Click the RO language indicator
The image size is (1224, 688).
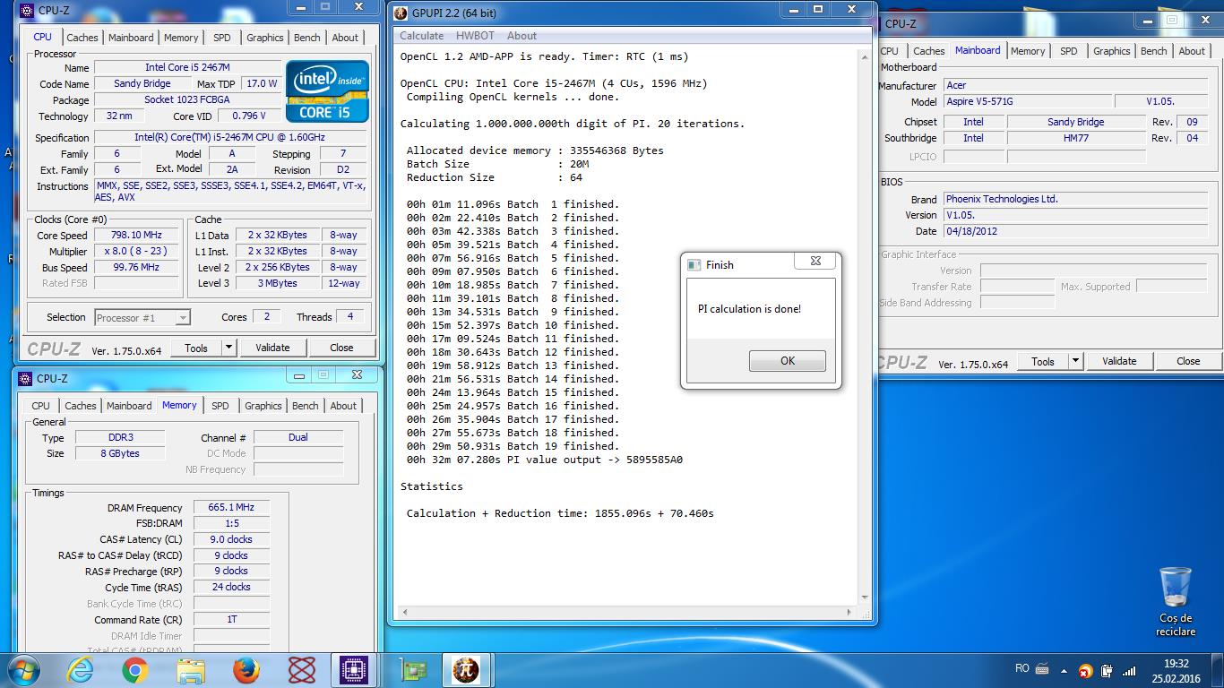point(1022,668)
